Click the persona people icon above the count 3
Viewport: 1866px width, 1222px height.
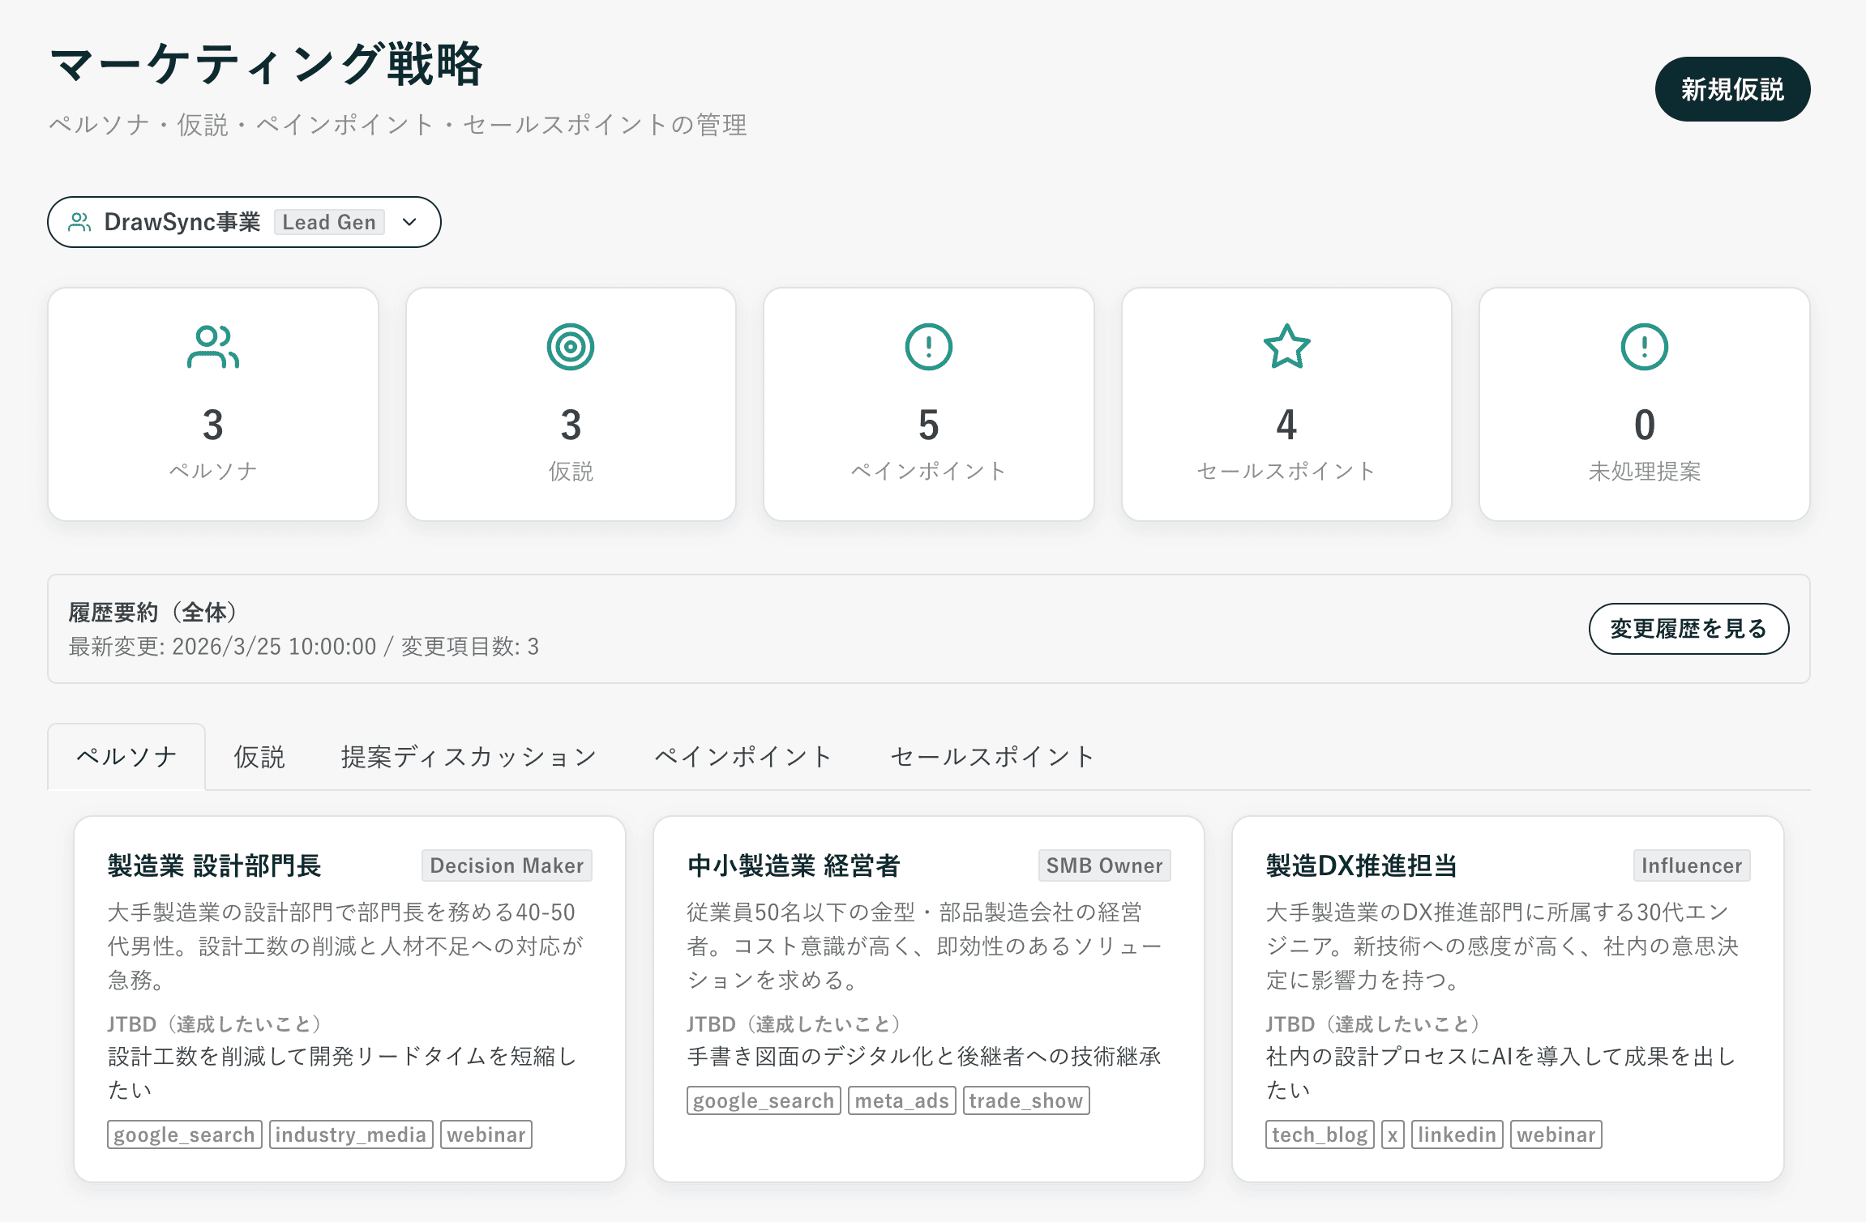212,347
